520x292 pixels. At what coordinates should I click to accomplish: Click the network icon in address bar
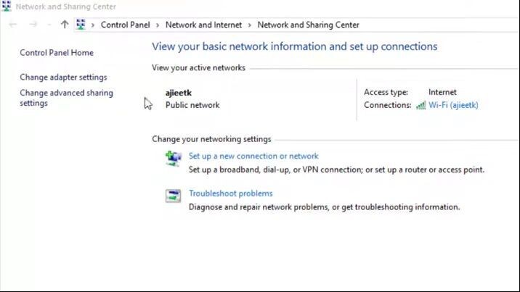[81, 25]
